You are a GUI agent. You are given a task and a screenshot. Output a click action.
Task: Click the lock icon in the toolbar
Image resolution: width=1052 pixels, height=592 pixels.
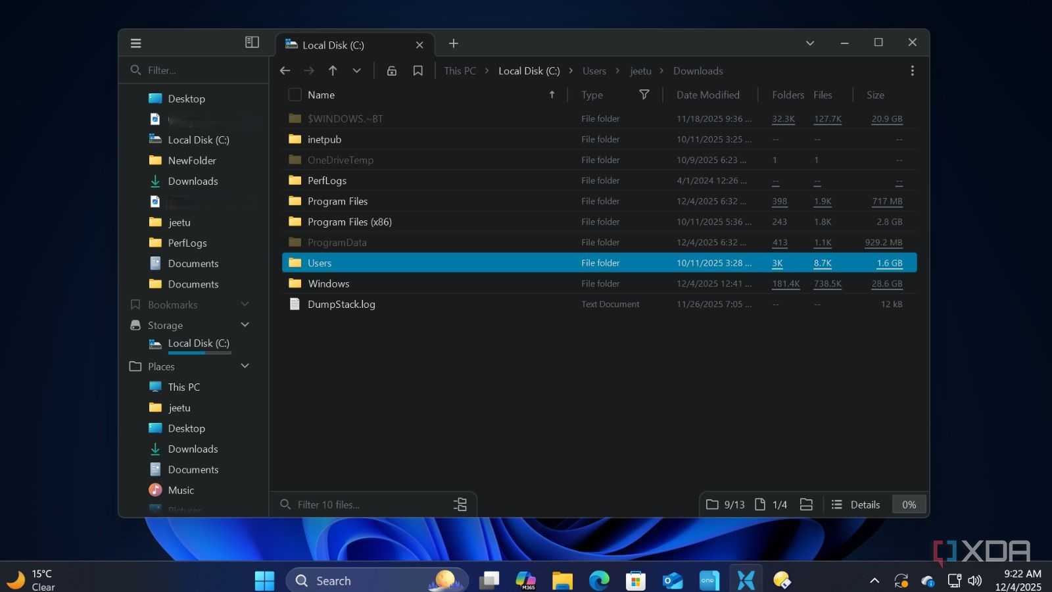[392, 70]
